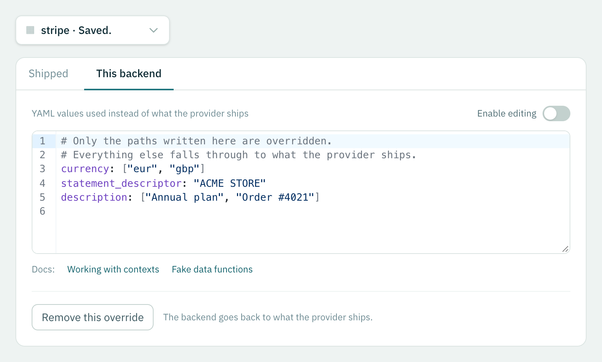Click the resize handle of the YAML editor
The image size is (602, 362).
point(565,249)
